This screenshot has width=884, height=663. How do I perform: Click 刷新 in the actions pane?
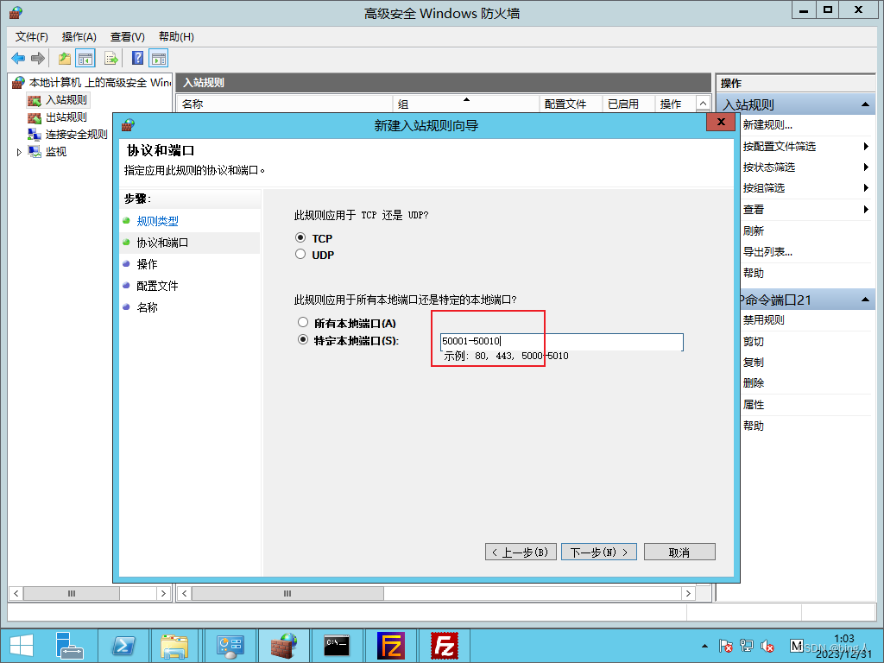coord(753,230)
